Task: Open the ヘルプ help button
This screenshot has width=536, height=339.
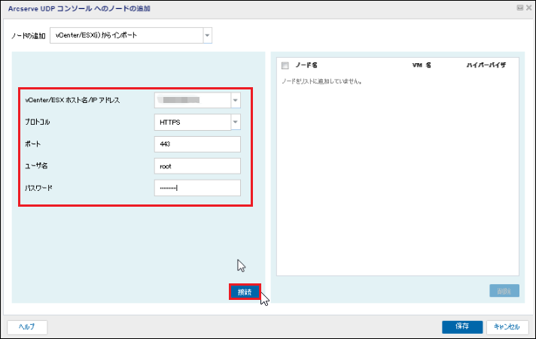Action: 27,327
